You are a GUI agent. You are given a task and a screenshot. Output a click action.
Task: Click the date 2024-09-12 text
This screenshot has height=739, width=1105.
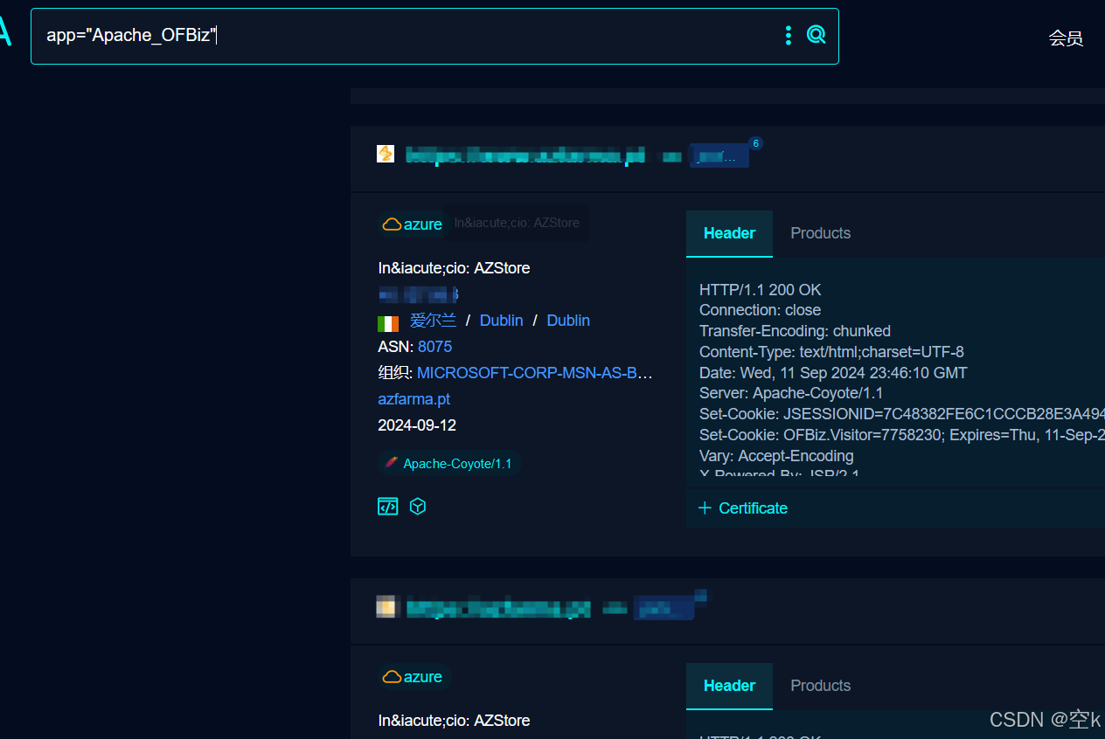click(x=417, y=425)
